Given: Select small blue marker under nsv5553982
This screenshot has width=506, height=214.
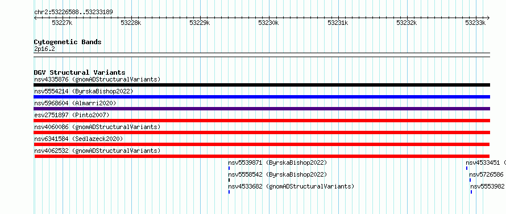Looking at the screenshot, I should (471, 192).
